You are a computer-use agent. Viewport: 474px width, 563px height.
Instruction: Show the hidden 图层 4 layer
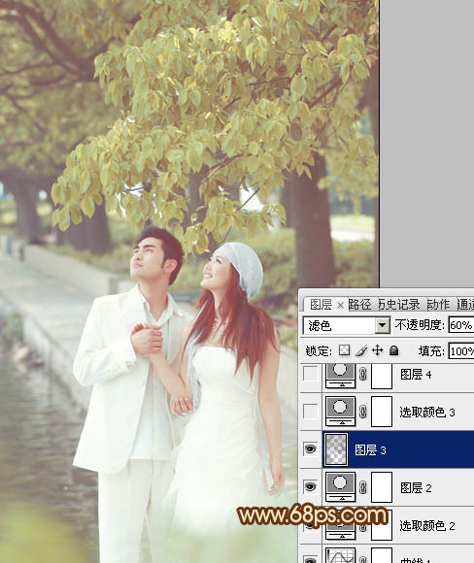click(311, 374)
